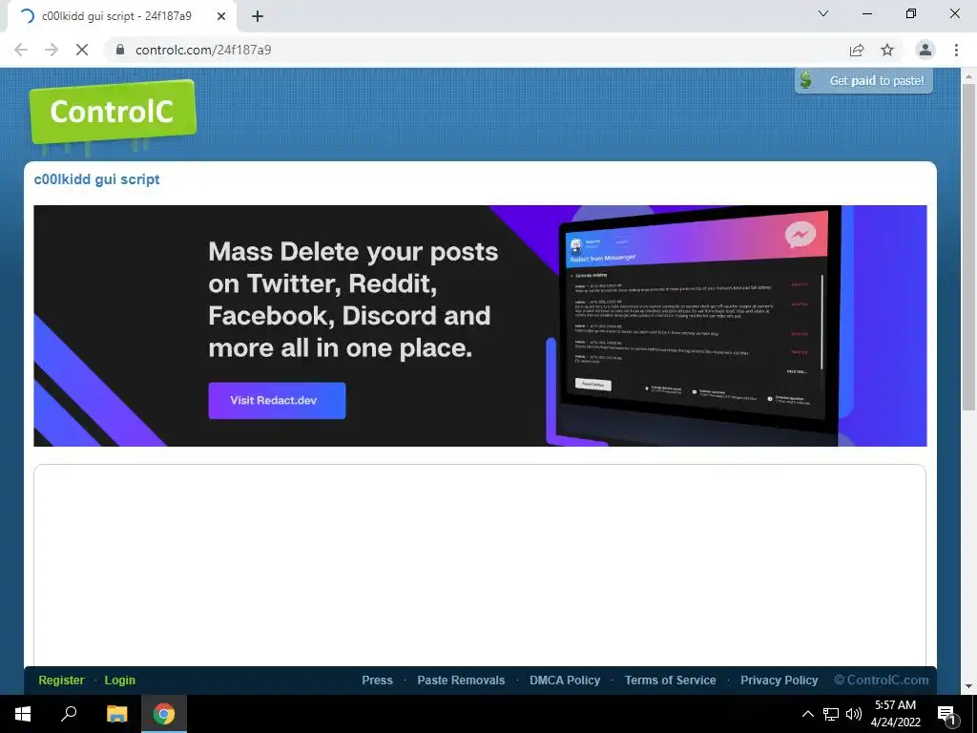Bookmark this page with the star icon

tap(887, 50)
